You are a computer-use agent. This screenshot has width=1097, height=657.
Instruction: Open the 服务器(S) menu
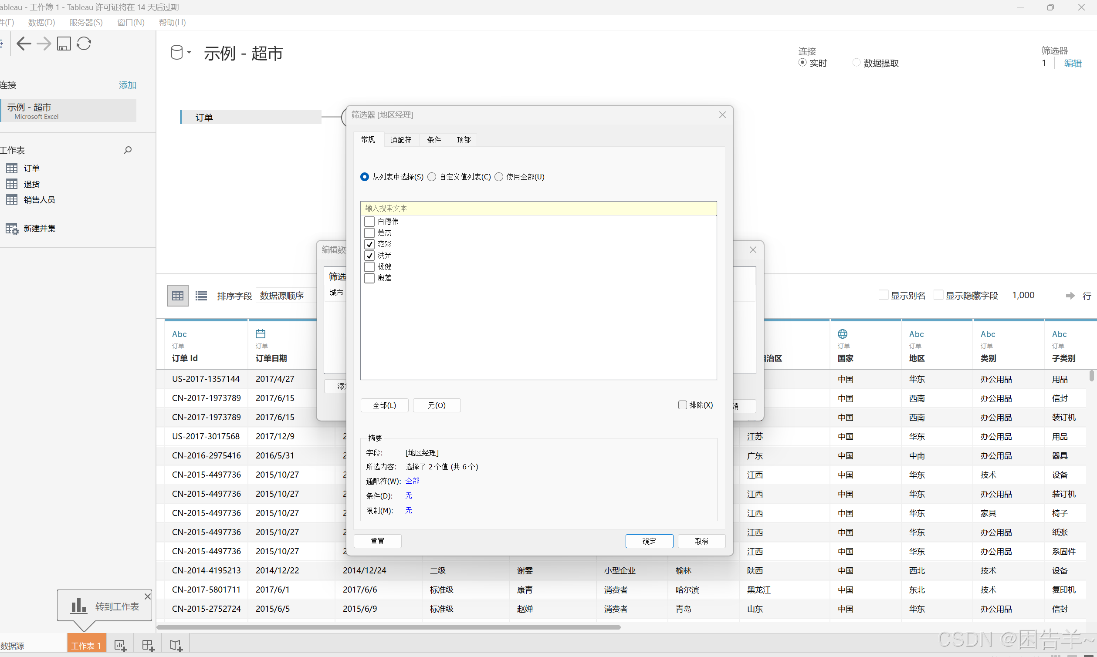[x=86, y=22]
